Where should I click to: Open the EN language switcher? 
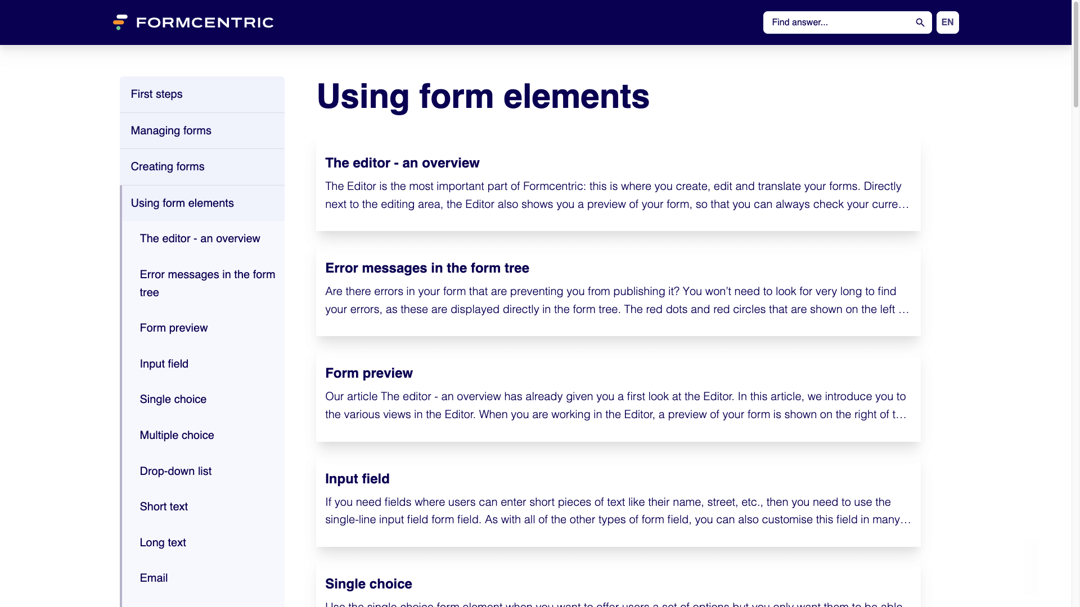tap(947, 22)
